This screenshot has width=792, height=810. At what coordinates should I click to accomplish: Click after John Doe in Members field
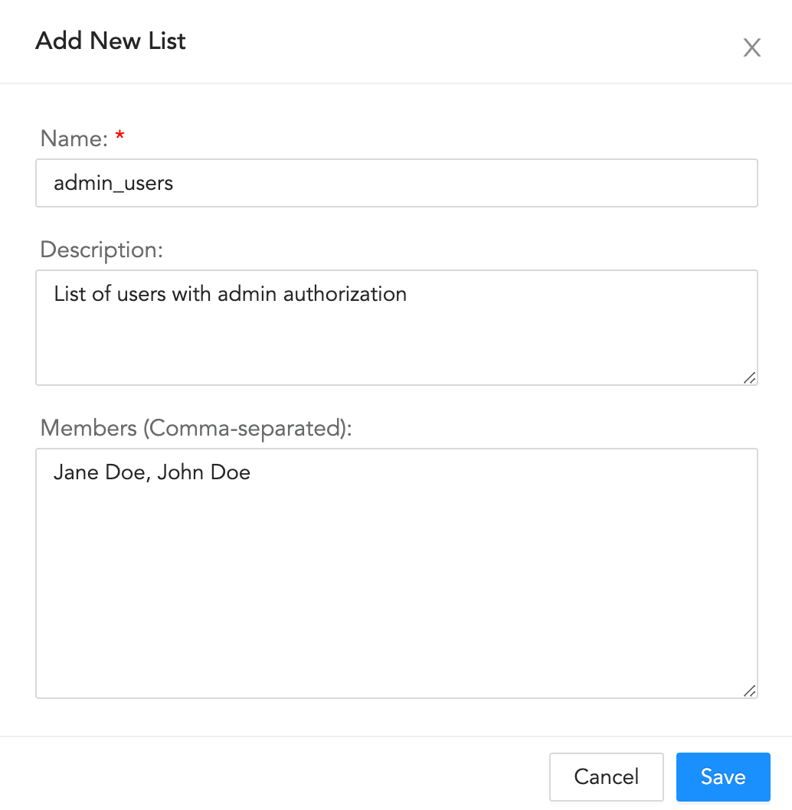point(254,472)
